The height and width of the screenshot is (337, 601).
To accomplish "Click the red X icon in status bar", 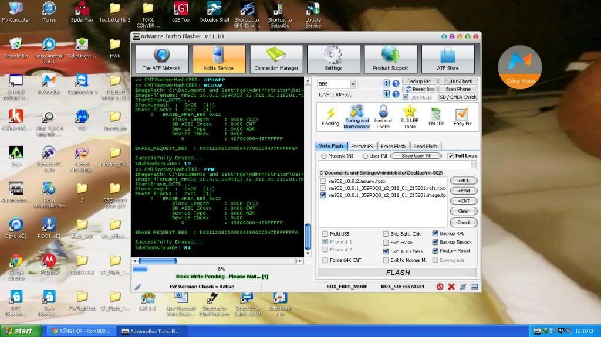I will tap(451, 287).
